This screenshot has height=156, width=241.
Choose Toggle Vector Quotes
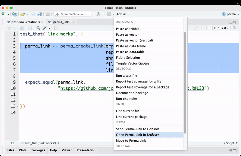[x=133, y=63]
